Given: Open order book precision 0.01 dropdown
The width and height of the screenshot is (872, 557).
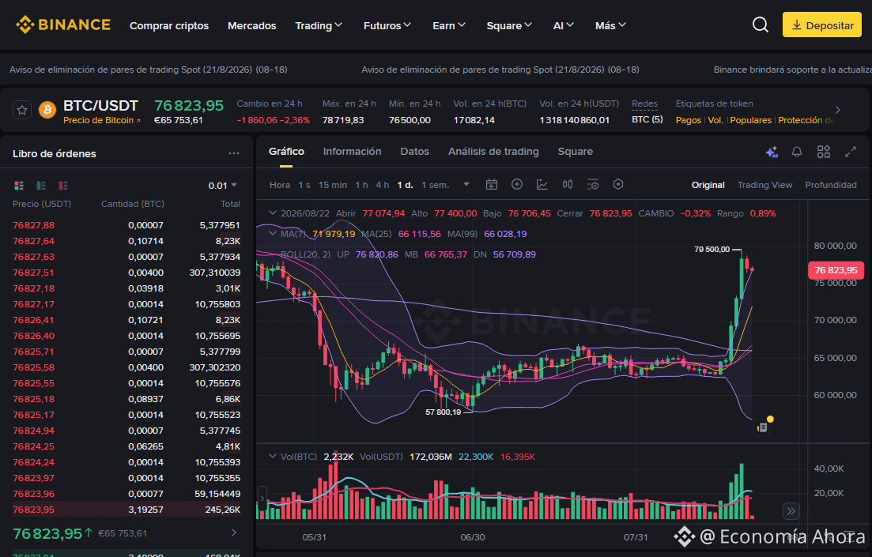Looking at the screenshot, I should coord(222,186).
